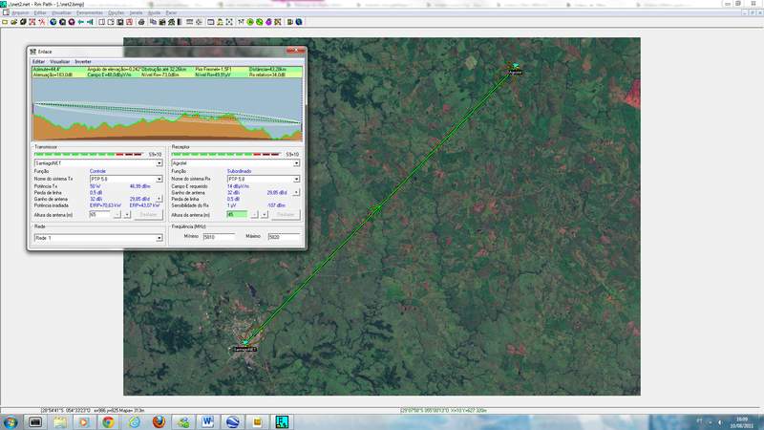Image resolution: width=764 pixels, height=430 pixels.
Task: Click the Máximo frequency field
Action: (x=284, y=237)
